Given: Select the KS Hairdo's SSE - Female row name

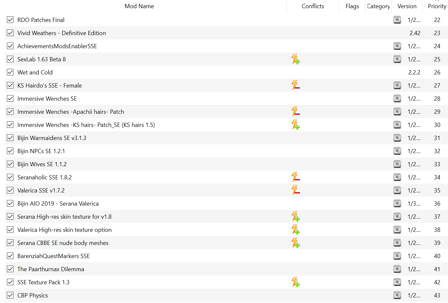Looking at the screenshot, I should [49, 86].
